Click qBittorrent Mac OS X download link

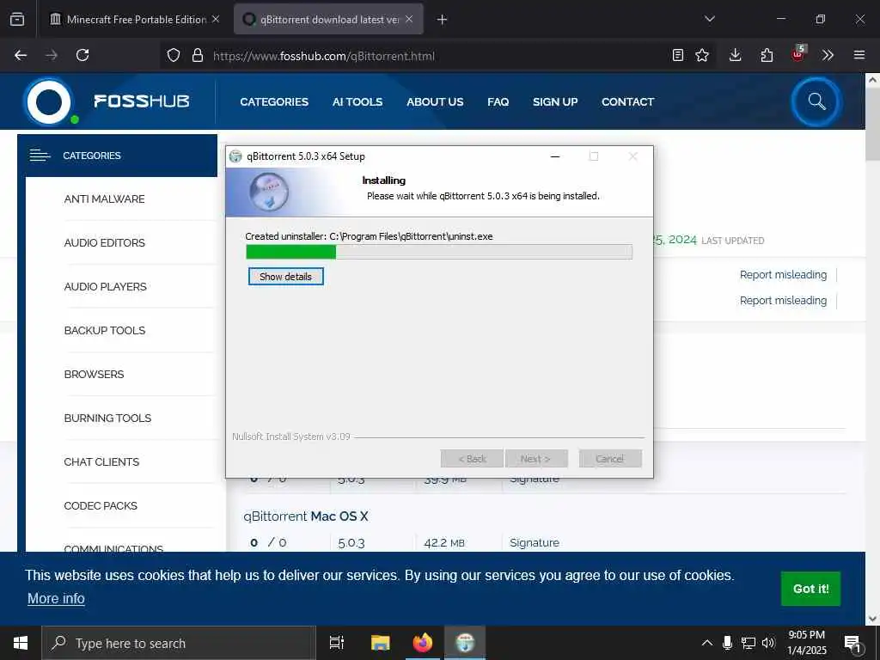tap(306, 516)
